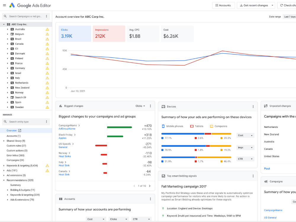Go to next page of biggest changes
The image size is (296, 222).
150,186
